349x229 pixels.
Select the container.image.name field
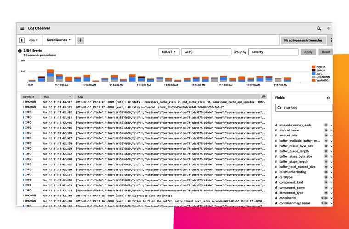coord(294,203)
